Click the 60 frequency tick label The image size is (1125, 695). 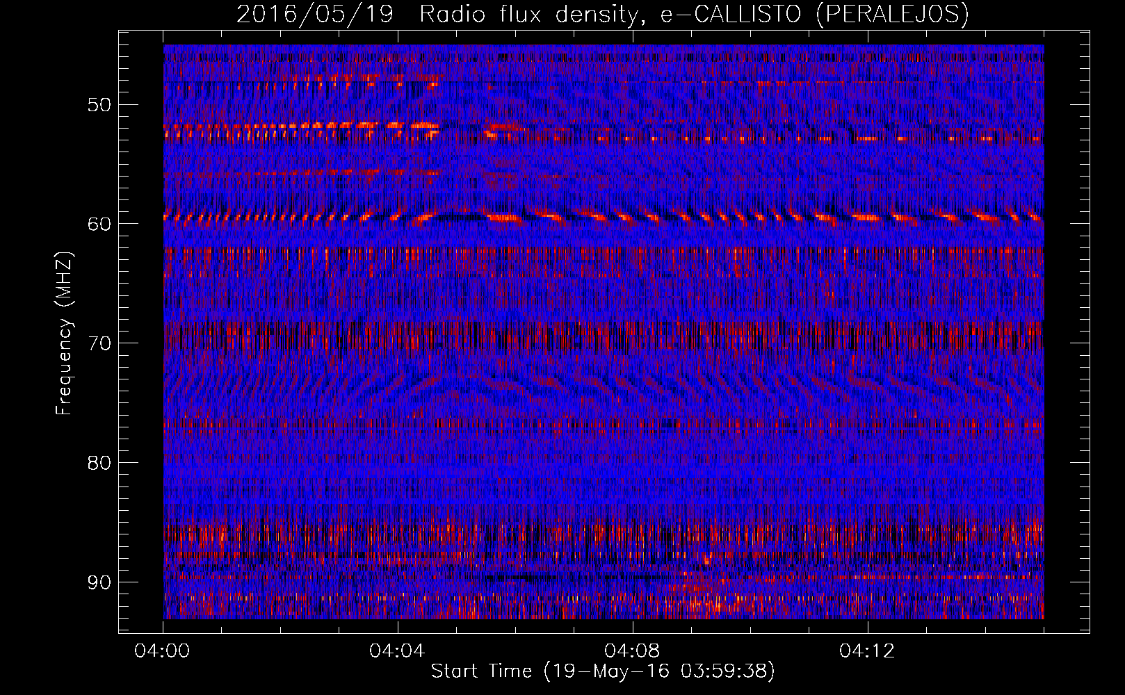[x=99, y=224]
